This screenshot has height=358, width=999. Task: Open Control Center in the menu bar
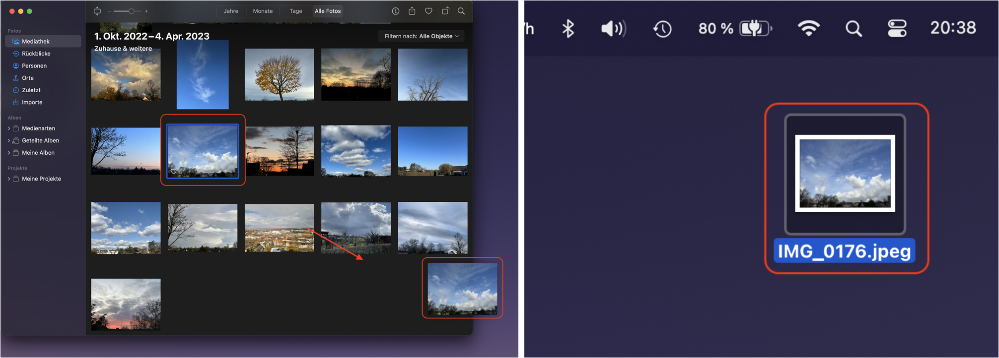click(x=897, y=28)
